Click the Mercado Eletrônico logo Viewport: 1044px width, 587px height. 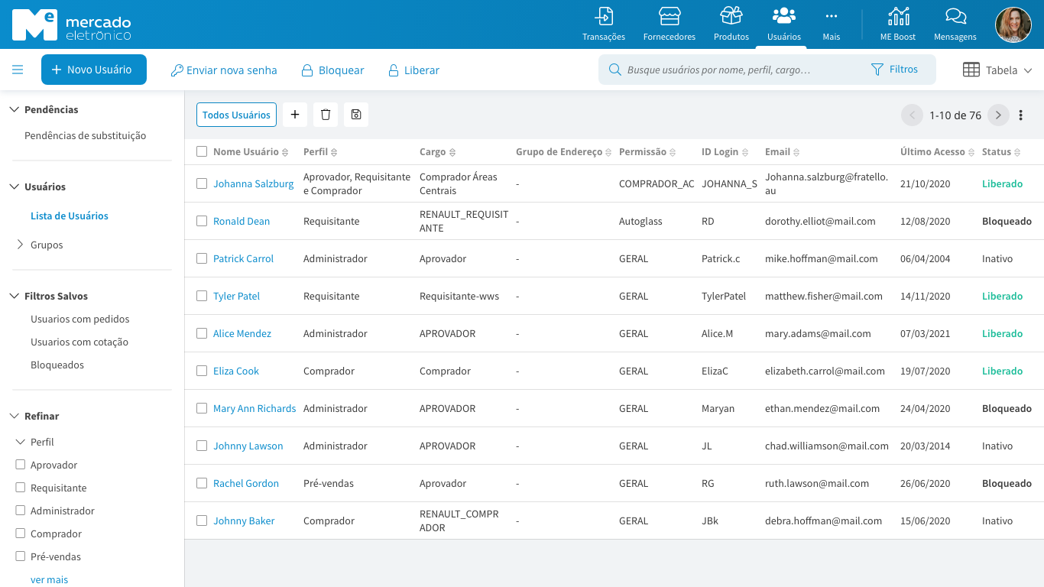click(x=72, y=25)
